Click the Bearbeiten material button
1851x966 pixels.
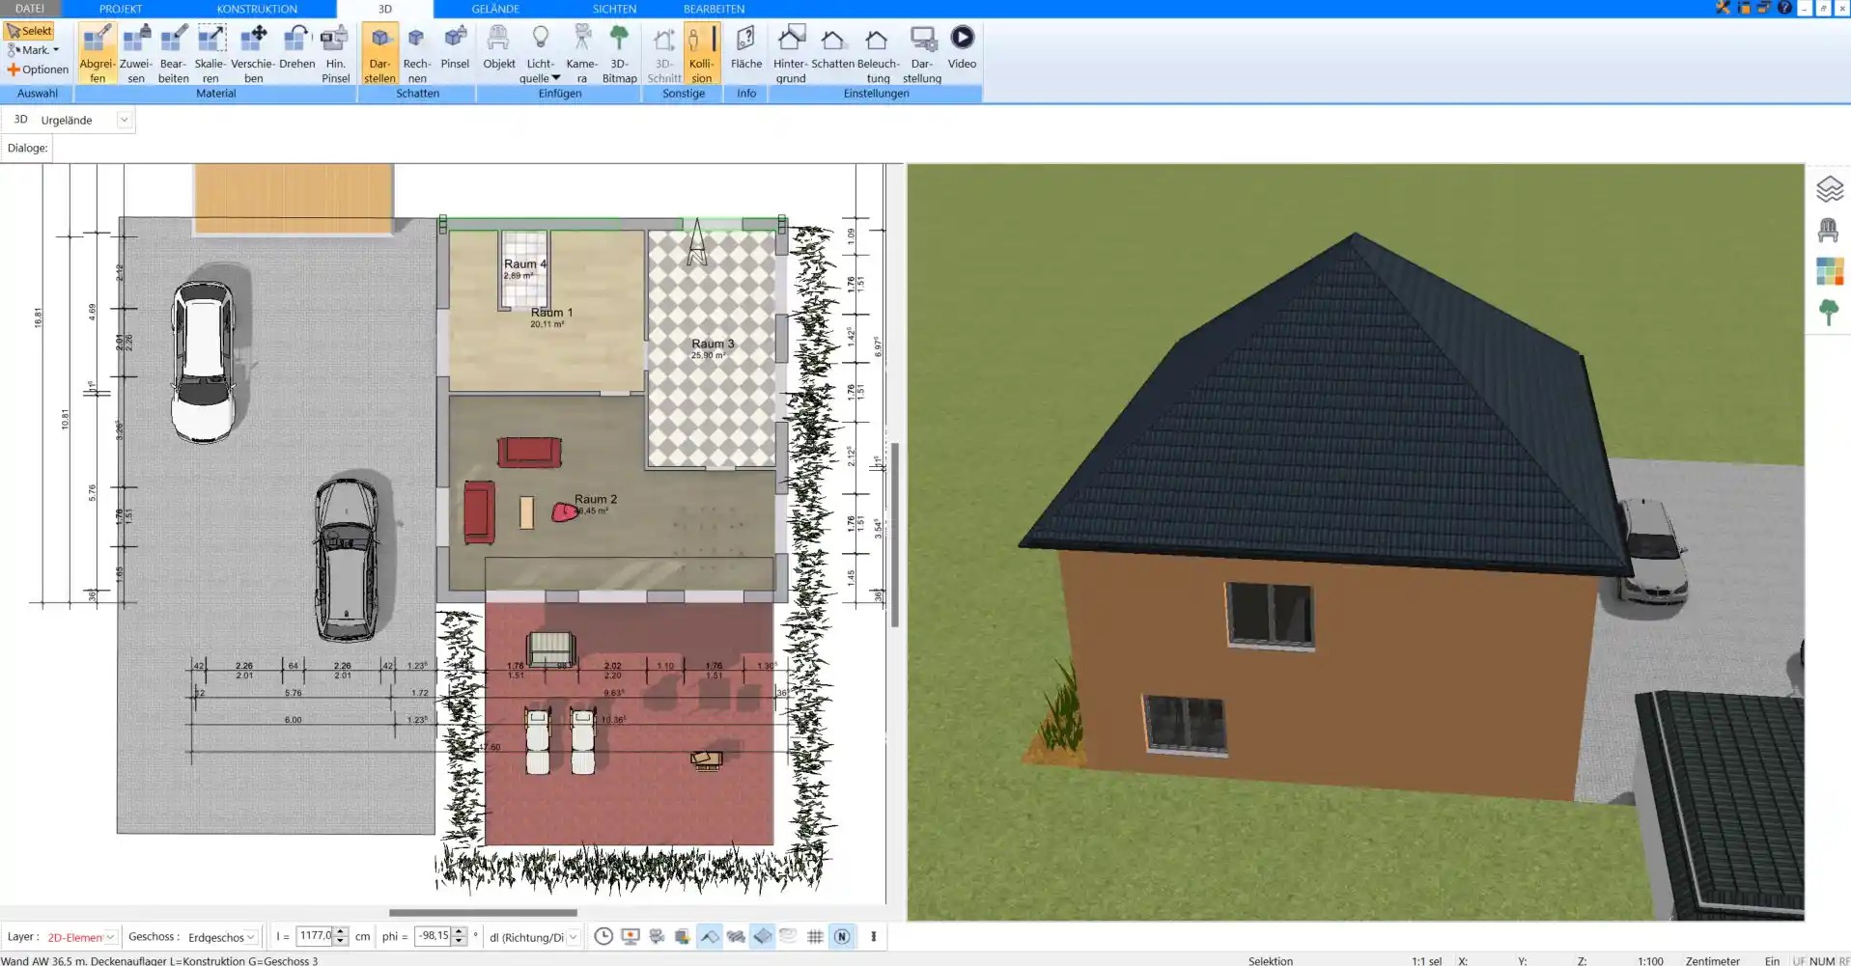coord(173,53)
